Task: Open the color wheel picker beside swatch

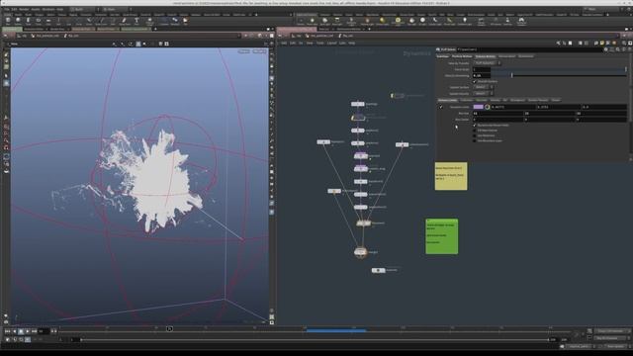Action: [488, 107]
